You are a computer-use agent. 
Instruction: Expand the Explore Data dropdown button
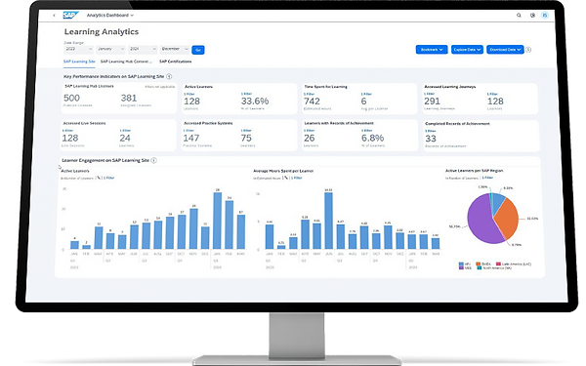point(467,50)
